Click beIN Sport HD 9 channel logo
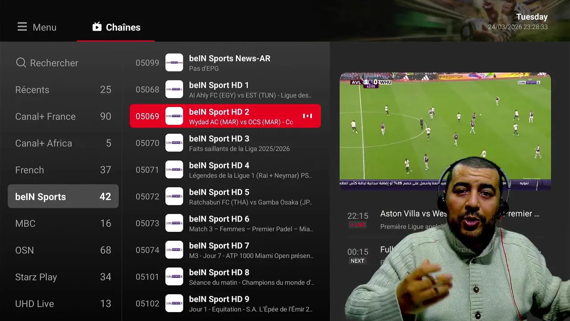Image resolution: width=570 pixels, height=321 pixels. pyautogui.click(x=174, y=303)
